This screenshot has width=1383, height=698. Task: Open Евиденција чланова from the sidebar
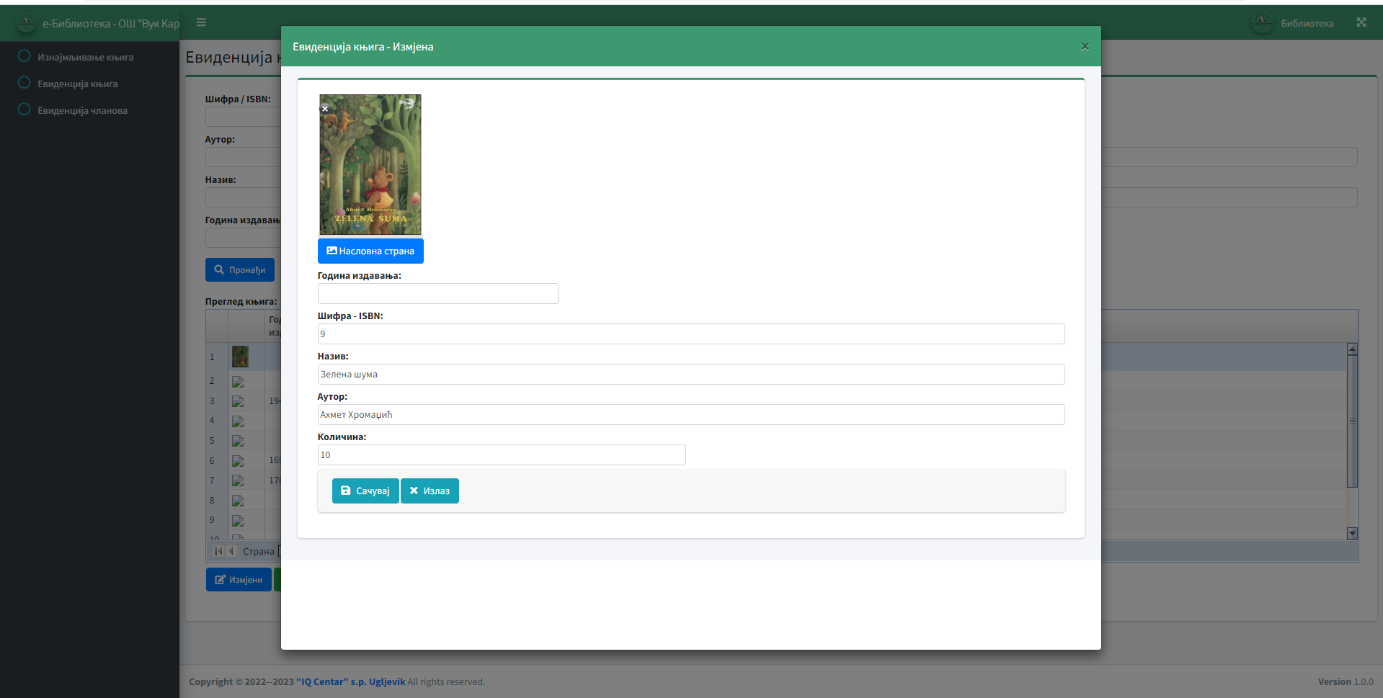(82, 110)
